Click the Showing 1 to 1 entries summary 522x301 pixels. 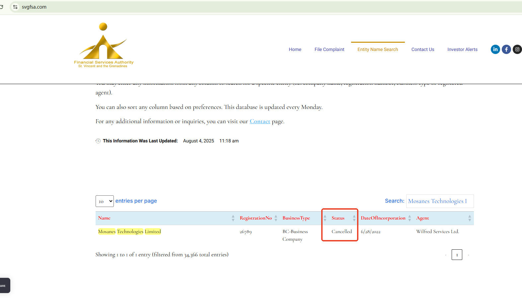(x=162, y=255)
